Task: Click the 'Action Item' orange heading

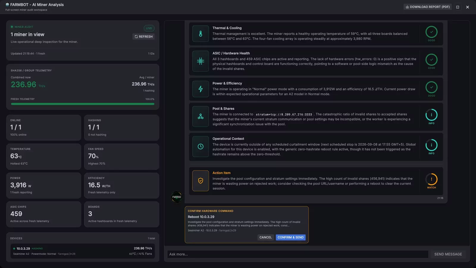Action: click(x=221, y=173)
